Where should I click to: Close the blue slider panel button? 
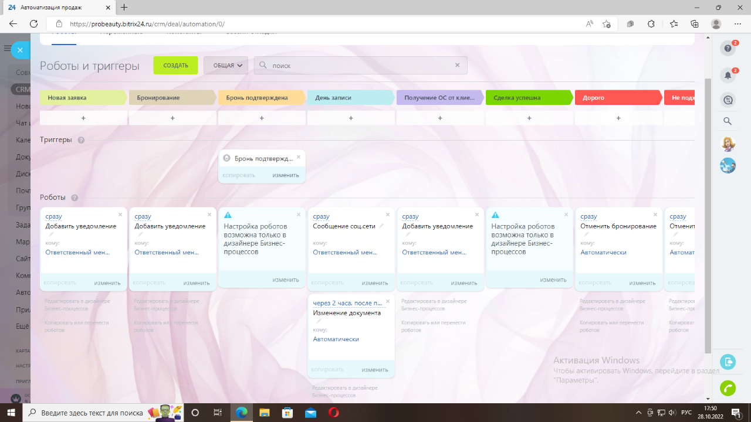20,50
